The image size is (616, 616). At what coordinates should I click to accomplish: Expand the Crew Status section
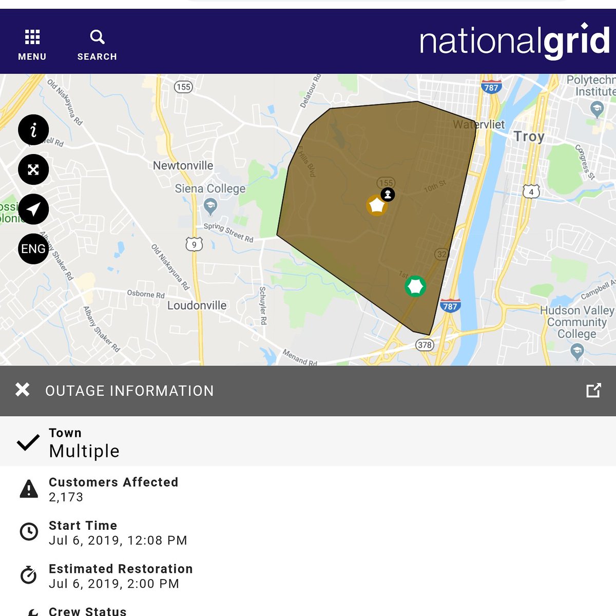(87, 611)
